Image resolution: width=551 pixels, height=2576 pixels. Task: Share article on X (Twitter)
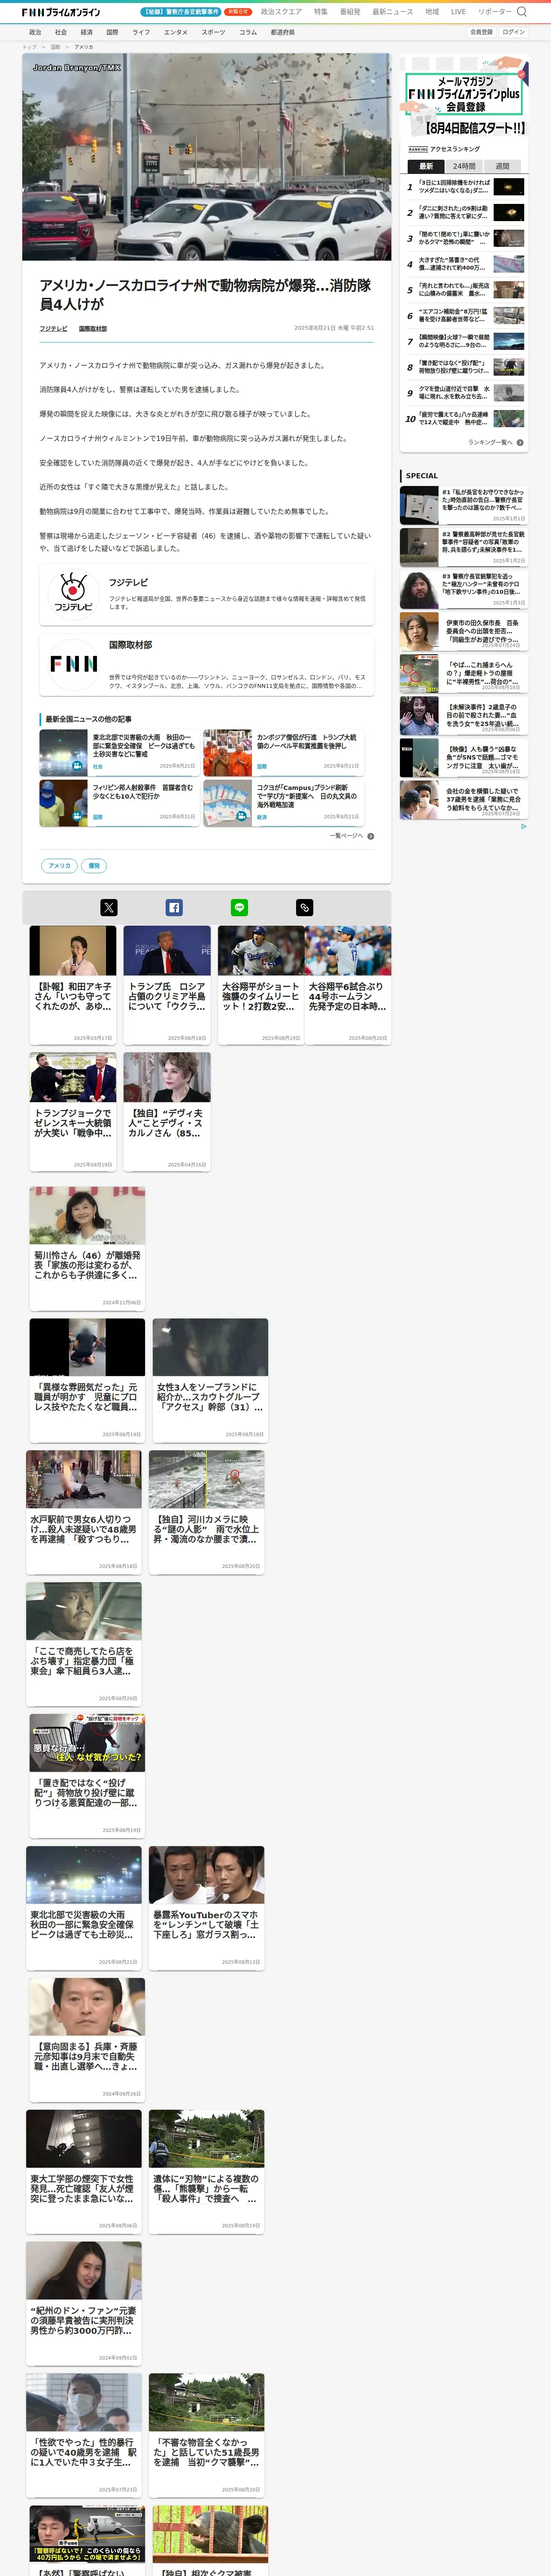click(x=109, y=907)
